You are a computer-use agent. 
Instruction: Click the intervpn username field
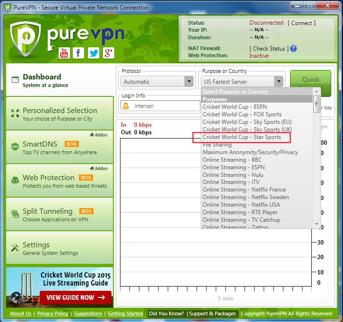coord(160,106)
